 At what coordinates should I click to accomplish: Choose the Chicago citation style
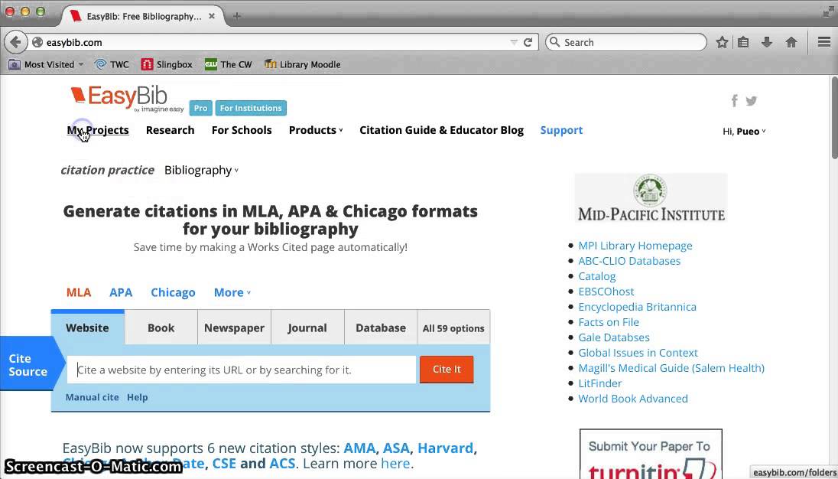173,292
